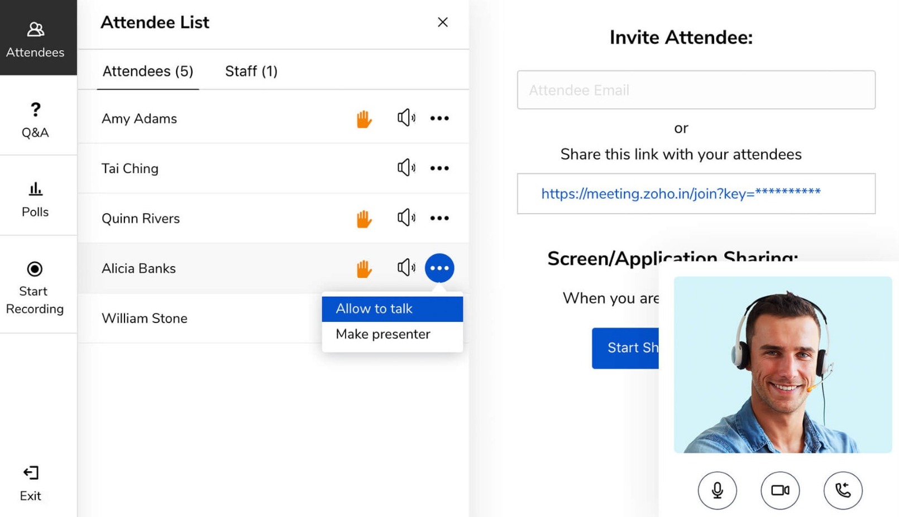Focus the Attendee Email input field
The width and height of the screenshot is (899, 517).
point(696,90)
